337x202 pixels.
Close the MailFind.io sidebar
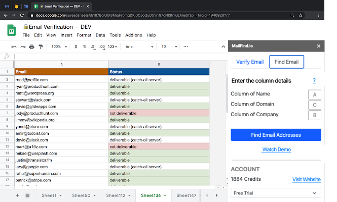pos(319,46)
